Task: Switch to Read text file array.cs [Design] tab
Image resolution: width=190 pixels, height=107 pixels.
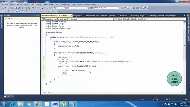Action: point(101,15)
